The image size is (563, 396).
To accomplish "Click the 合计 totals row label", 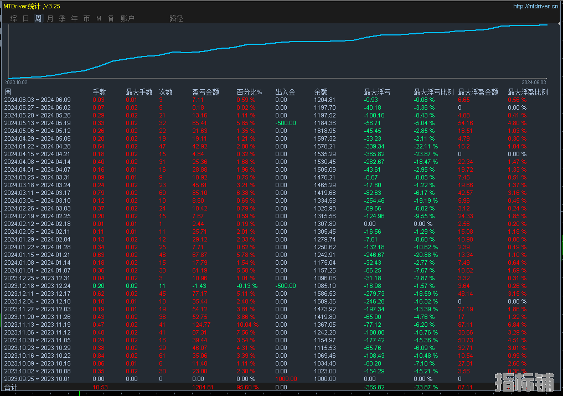I will tap(11, 388).
